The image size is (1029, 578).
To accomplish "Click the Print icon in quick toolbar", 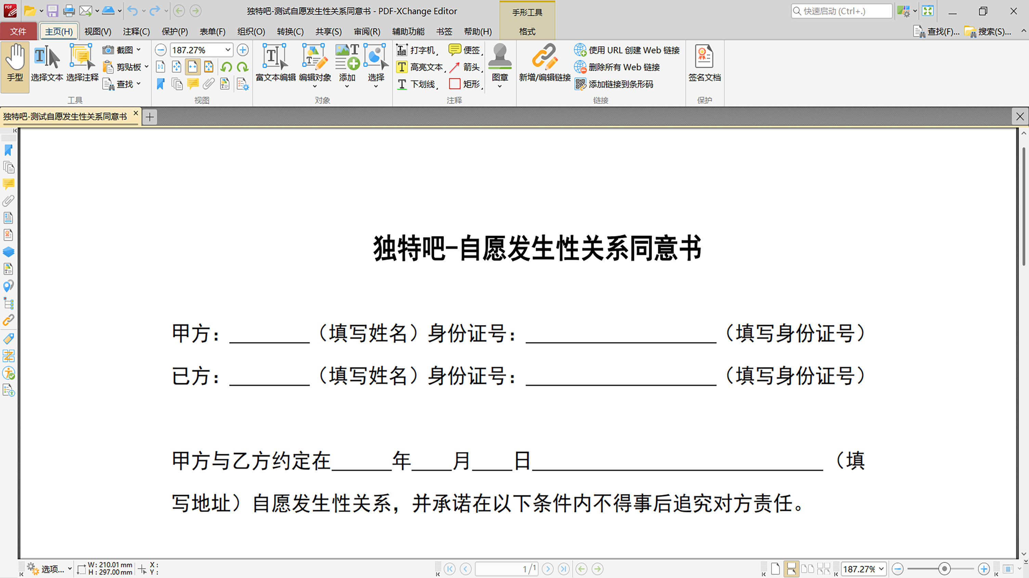I will [69, 11].
